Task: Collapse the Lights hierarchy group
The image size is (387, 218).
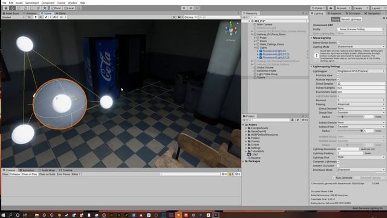Action: click(255, 47)
